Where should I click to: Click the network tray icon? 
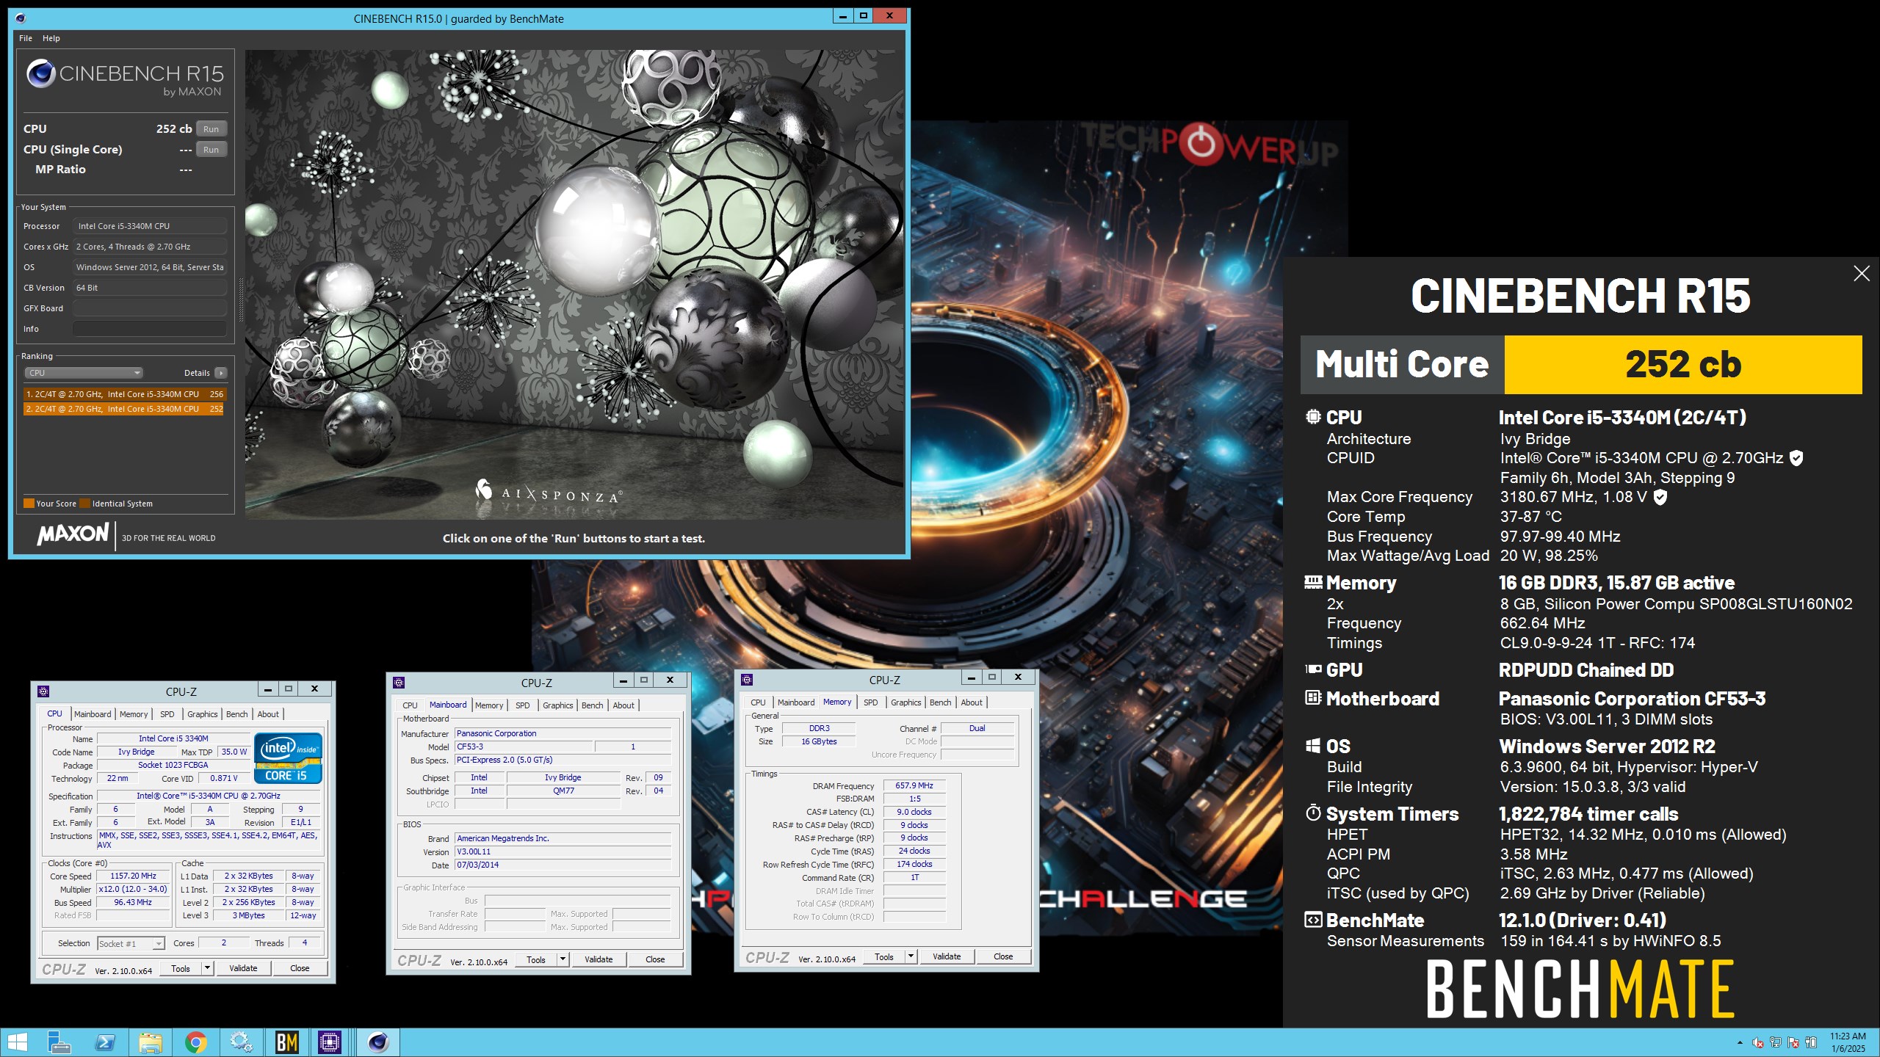pos(1776,1042)
